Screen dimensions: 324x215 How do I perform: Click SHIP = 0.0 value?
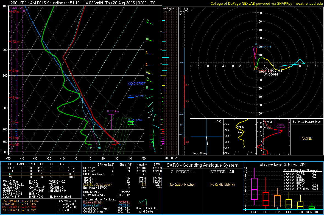(x=64, y=210)
